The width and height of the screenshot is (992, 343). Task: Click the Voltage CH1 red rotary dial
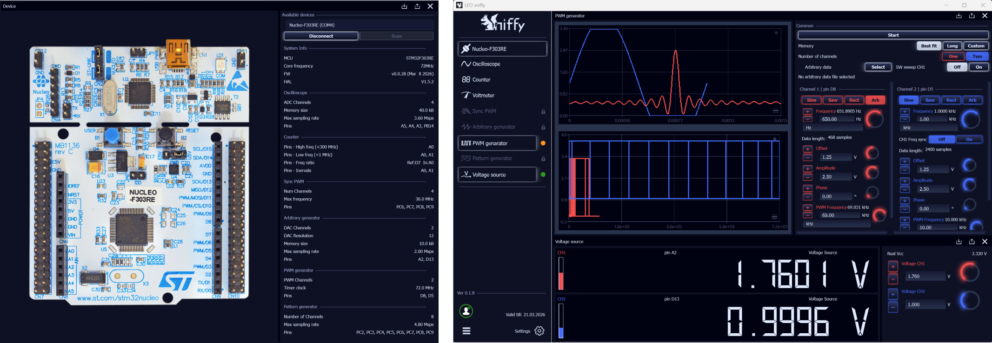pos(970,272)
